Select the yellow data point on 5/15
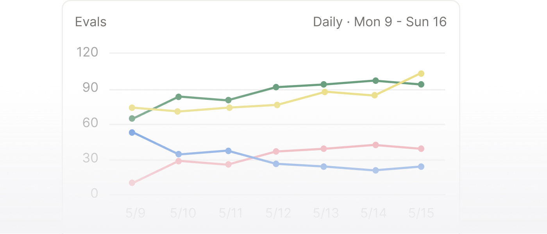This screenshot has height=234, width=547. tap(421, 74)
